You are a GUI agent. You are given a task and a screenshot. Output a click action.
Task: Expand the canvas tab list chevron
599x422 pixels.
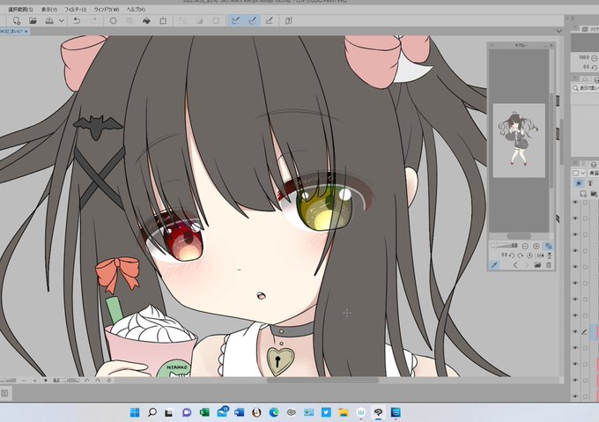click(x=558, y=31)
